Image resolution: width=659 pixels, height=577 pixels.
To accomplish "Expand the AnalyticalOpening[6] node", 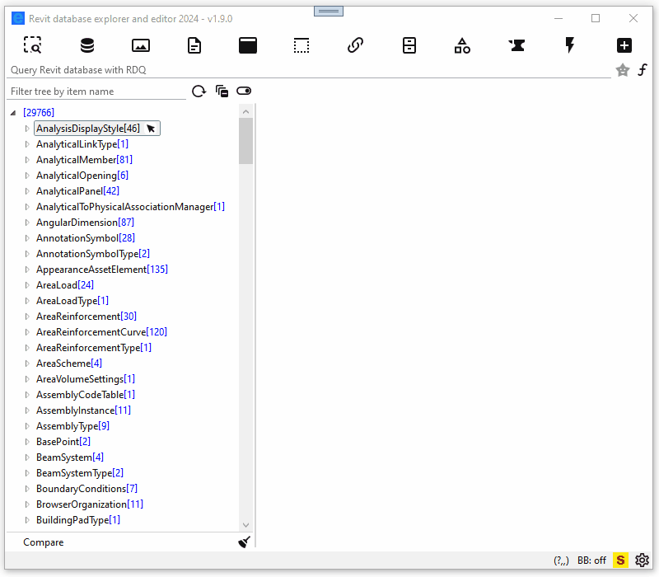I will [27, 176].
